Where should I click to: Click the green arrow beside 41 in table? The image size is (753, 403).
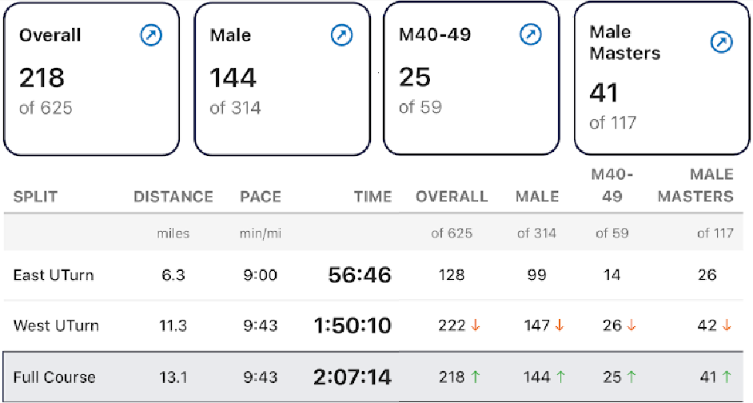click(727, 376)
